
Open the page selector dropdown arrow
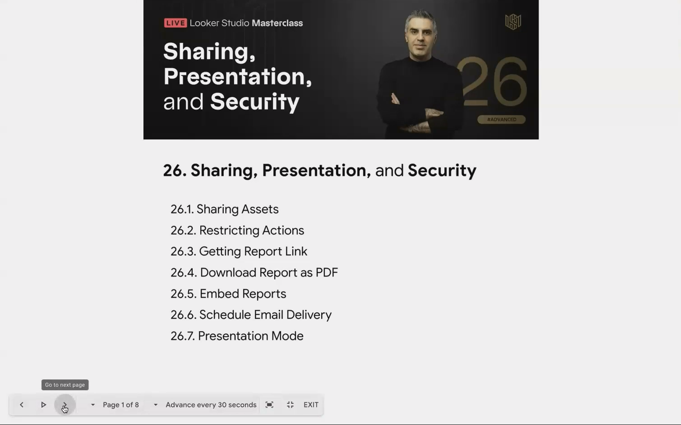93,405
